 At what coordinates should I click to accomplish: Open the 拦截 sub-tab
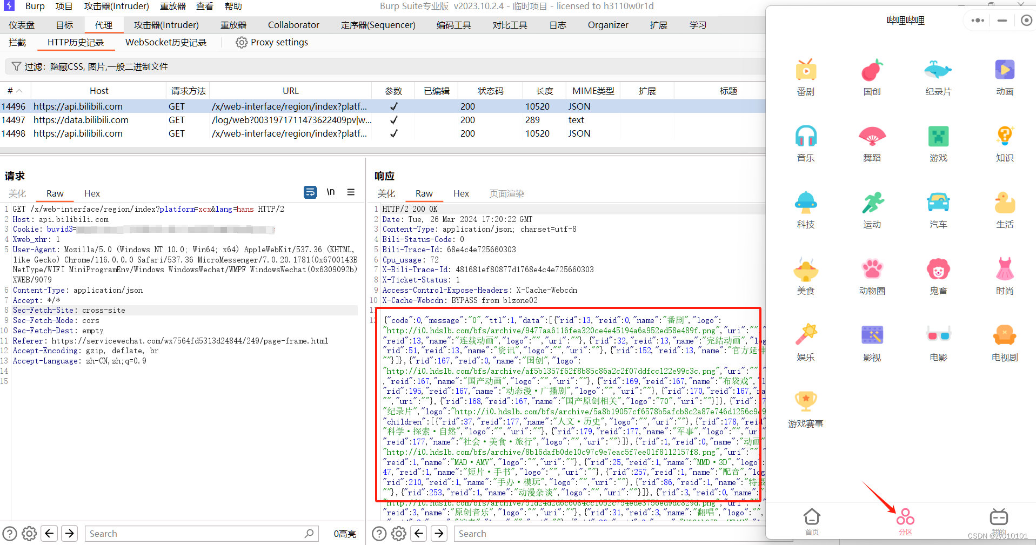(x=17, y=42)
